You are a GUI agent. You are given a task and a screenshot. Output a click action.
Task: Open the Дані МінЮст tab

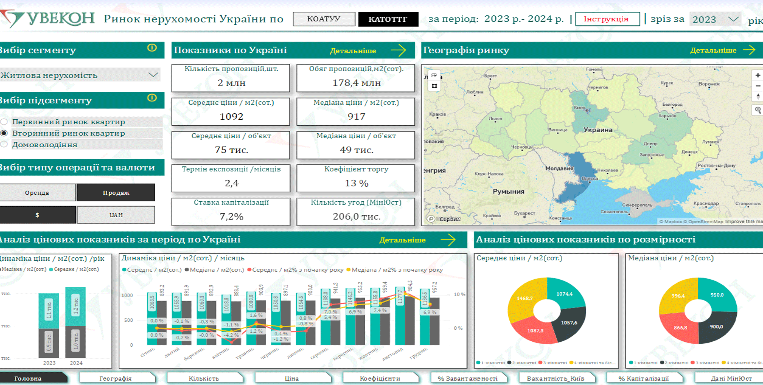(x=729, y=378)
